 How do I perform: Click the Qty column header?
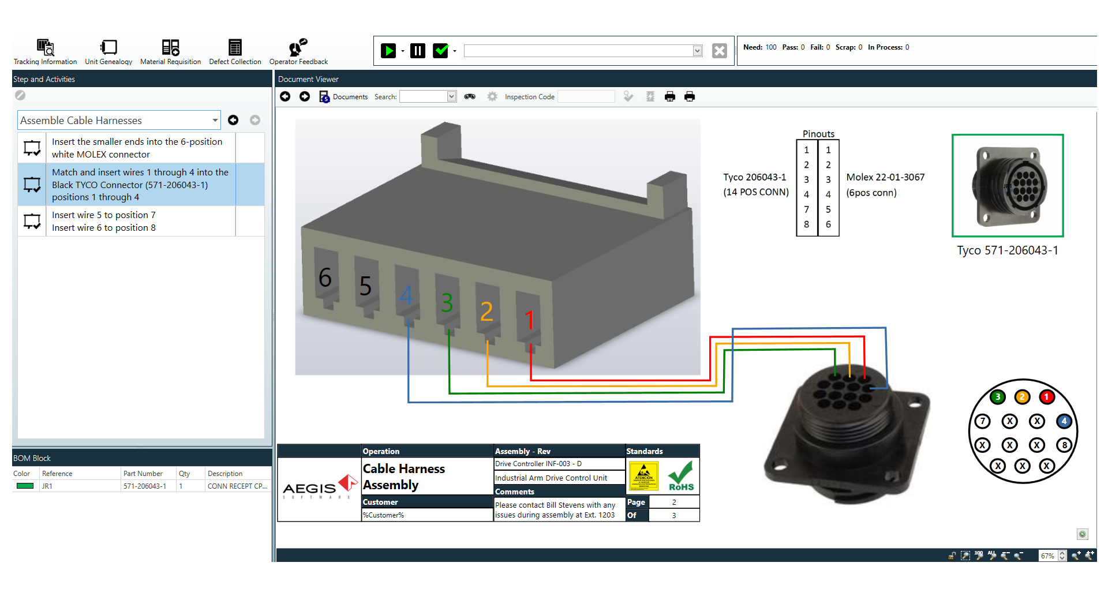[190, 474]
